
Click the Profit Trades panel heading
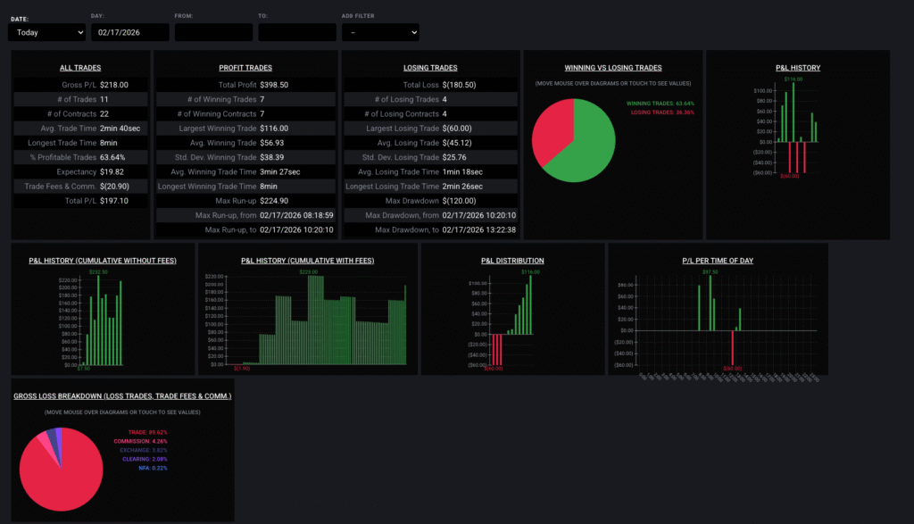[245, 68]
